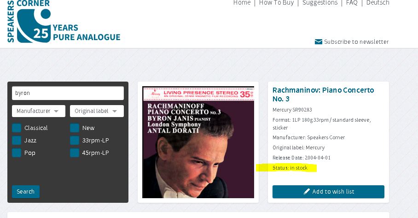
Task: Select the 33rpm-LP checkbox
Action: point(75,141)
